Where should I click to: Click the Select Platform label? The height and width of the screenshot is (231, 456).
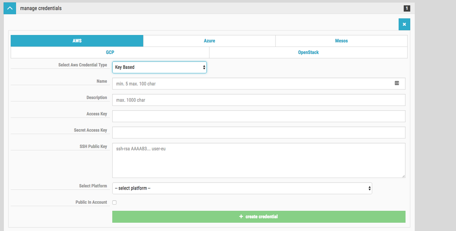pyautogui.click(x=93, y=186)
